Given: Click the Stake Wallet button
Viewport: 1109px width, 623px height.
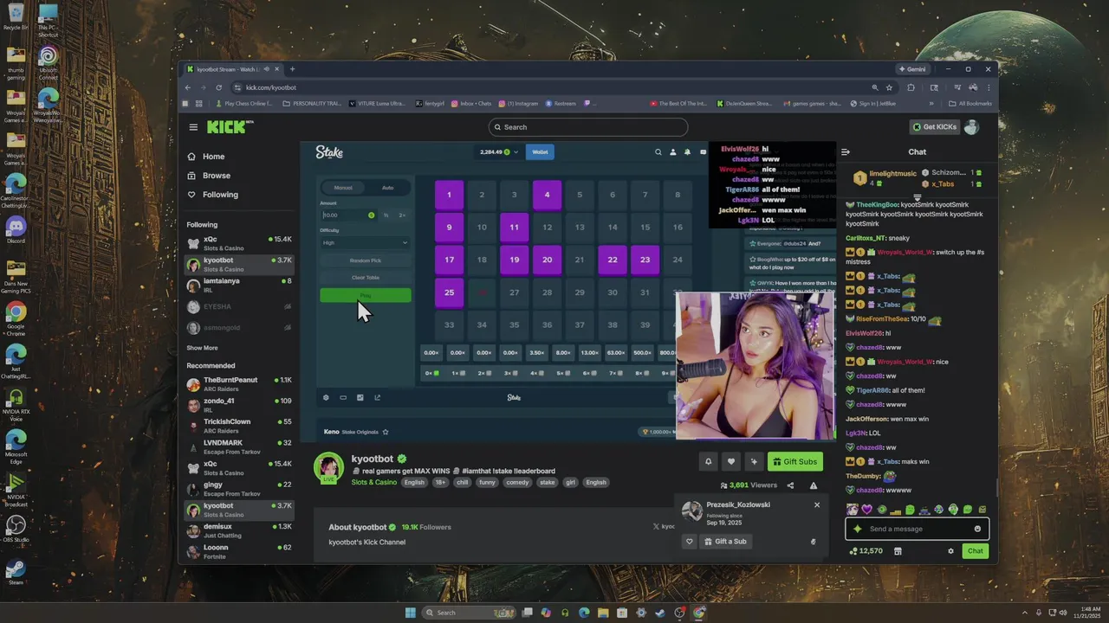Looking at the screenshot, I should [540, 152].
